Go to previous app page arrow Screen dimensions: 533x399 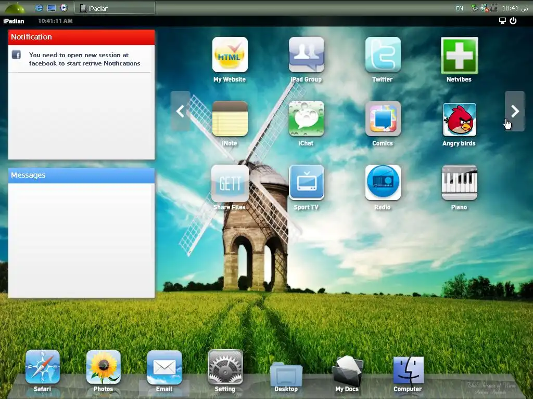coord(181,111)
